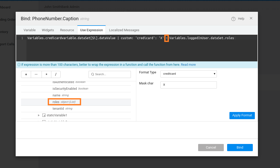Switch to the Localized Messages tab

click(124, 30)
